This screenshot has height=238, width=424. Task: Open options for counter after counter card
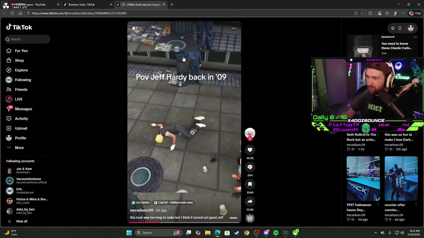[x=416, y=205]
